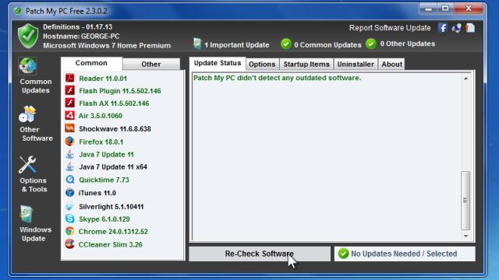499x280 pixels.
Task: Click Hostname: GEORGE-PC text
Action: coord(81,37)
